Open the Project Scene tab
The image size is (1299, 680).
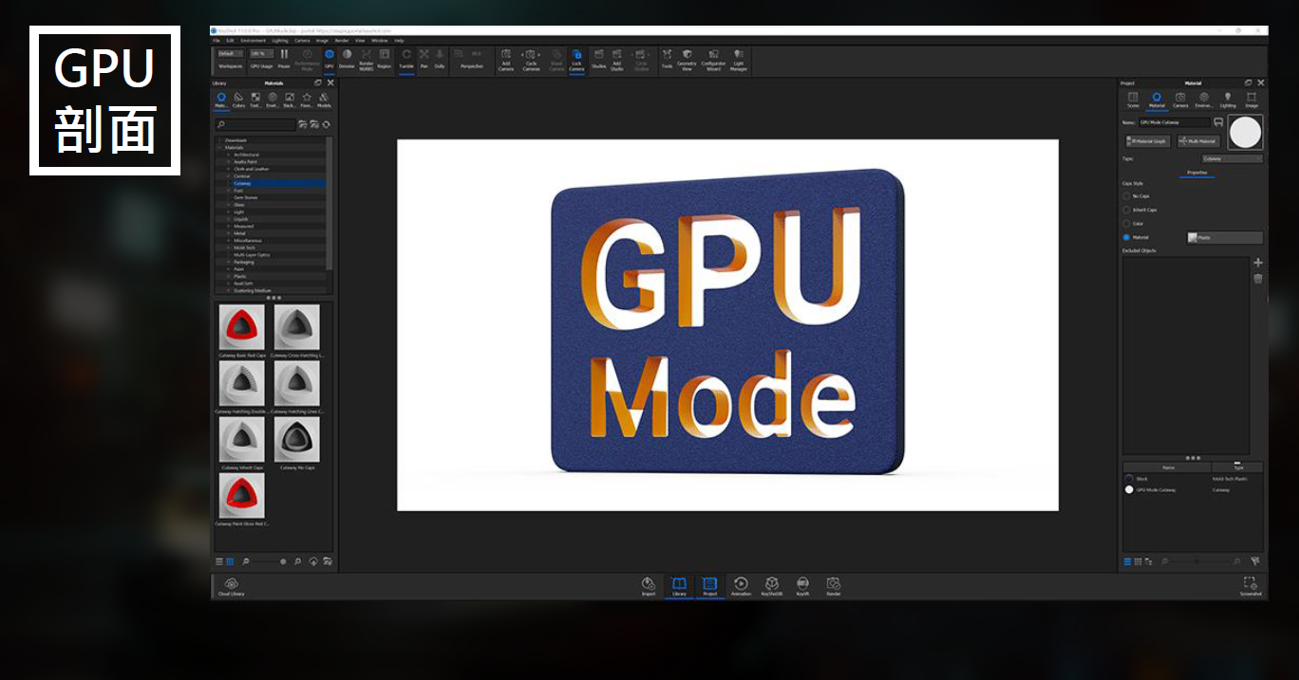click(x=1133, y=100)
